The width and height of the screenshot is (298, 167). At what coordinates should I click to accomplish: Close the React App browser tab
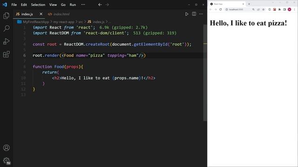point(243,4)
